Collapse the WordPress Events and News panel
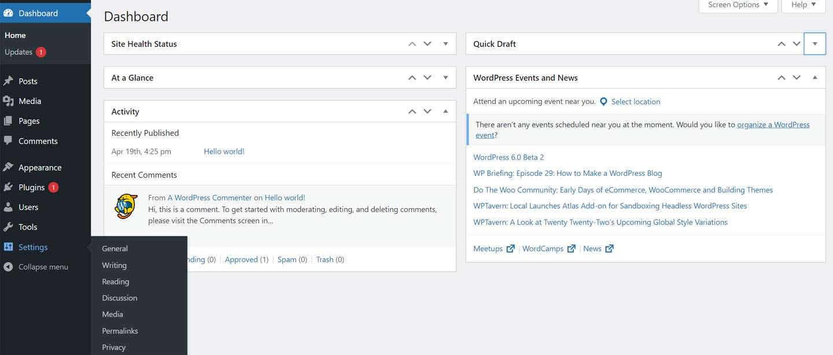This screenshot has width=833, height=355. point(814,77)
